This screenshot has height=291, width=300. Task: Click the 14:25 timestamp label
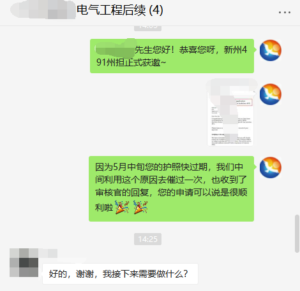(147, 239)
